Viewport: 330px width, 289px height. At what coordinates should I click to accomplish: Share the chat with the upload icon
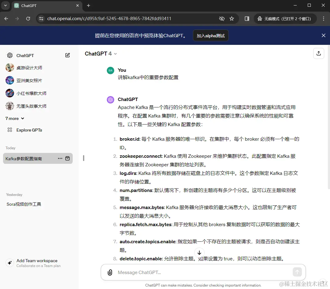318,53
